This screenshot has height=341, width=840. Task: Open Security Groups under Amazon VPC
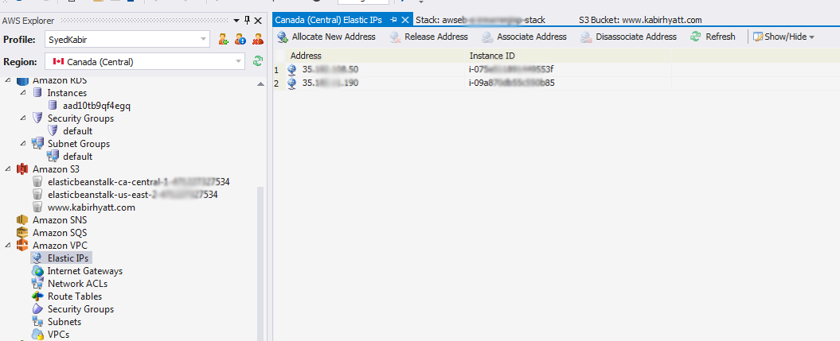click(x=80, y=309)
